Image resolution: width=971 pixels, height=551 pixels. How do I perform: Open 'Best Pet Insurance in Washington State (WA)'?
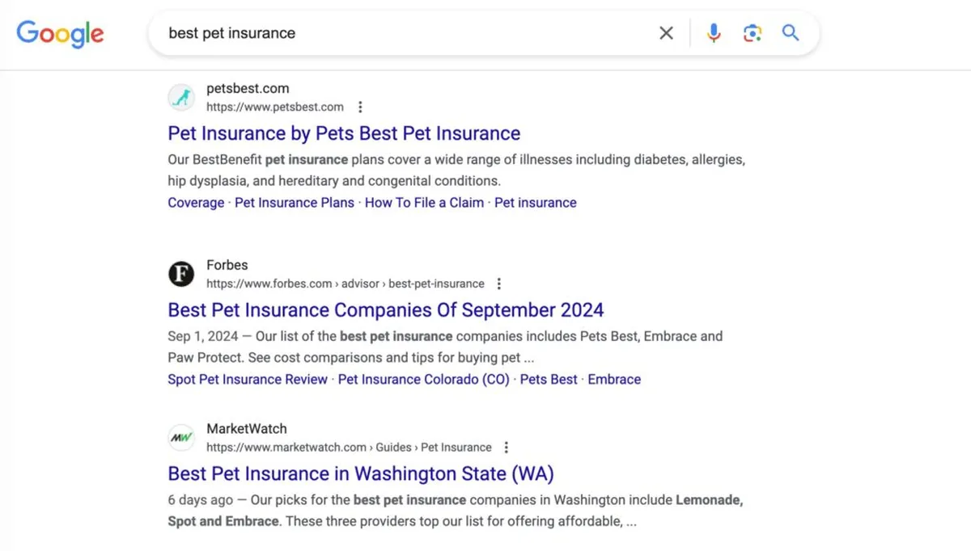tap(361, 473)
